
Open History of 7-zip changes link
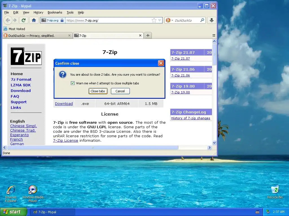click(x=191, y=118)
